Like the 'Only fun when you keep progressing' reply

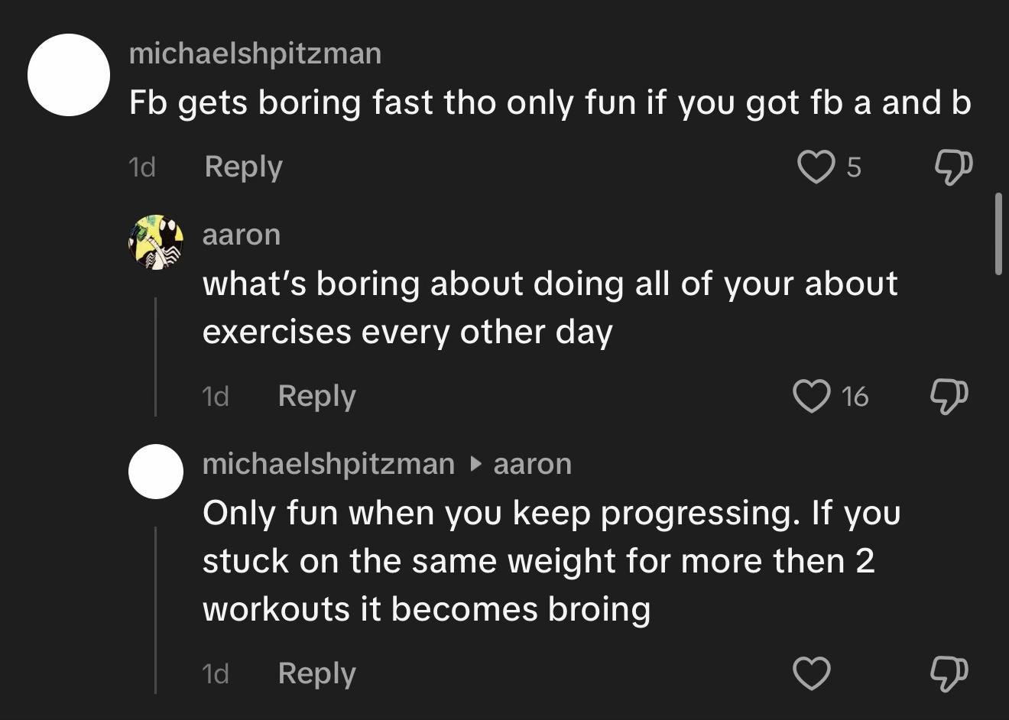811,673
